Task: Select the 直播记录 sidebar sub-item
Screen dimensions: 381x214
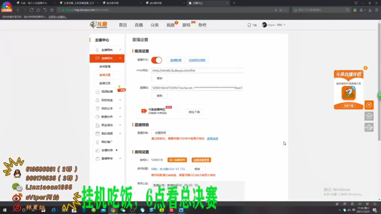Action: [x=105, y=83]
